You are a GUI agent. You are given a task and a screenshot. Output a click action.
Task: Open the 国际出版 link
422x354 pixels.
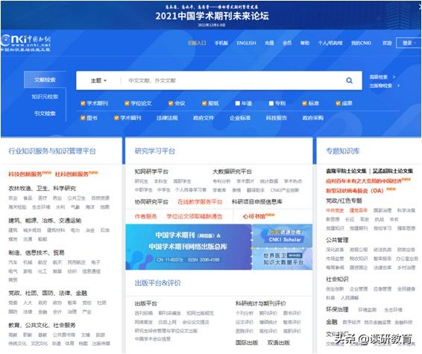[247, 343]
